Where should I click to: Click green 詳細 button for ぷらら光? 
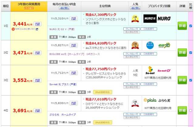[x=182, y=110]
